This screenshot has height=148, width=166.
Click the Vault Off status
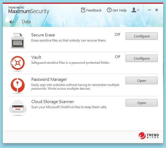click(x=118, y=57)
